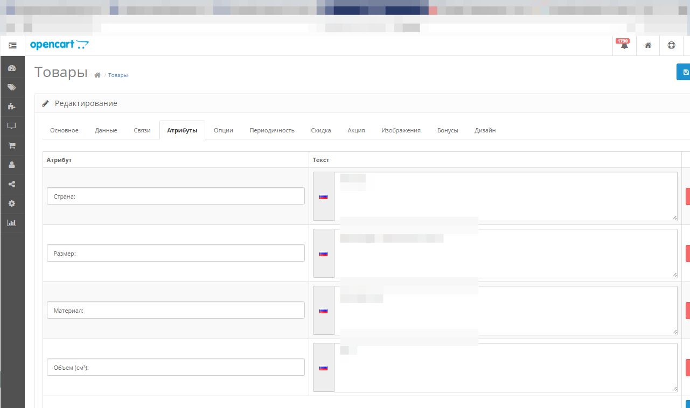The image size is (690, 408).
Task: Click the Атрибут column header
Action: 59,160
